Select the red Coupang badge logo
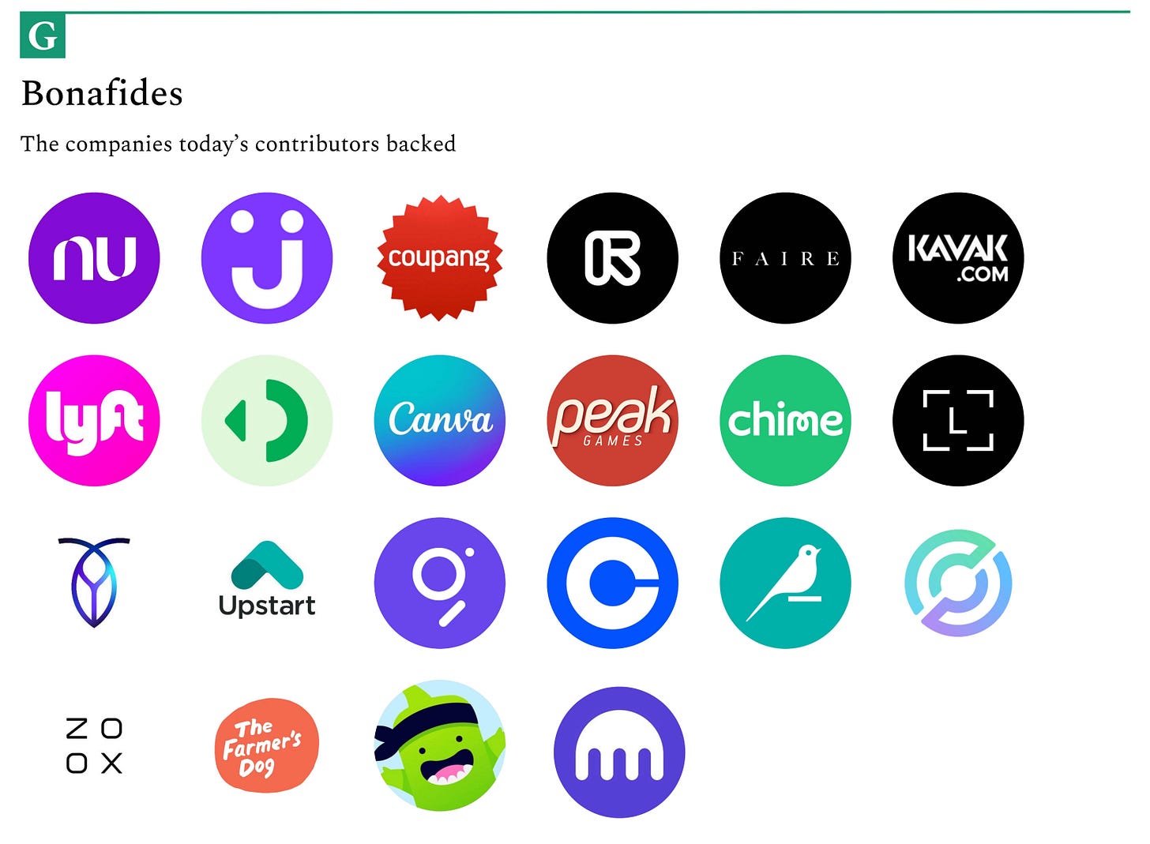This screenshot has height=844, width=1150. [x=440, y=258]
